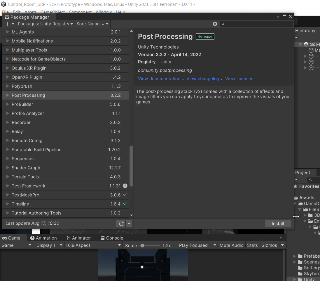Screen dimensions: 320x281
Task: Select Tutorial Authoring Tools row
Action: pos(66,213)
